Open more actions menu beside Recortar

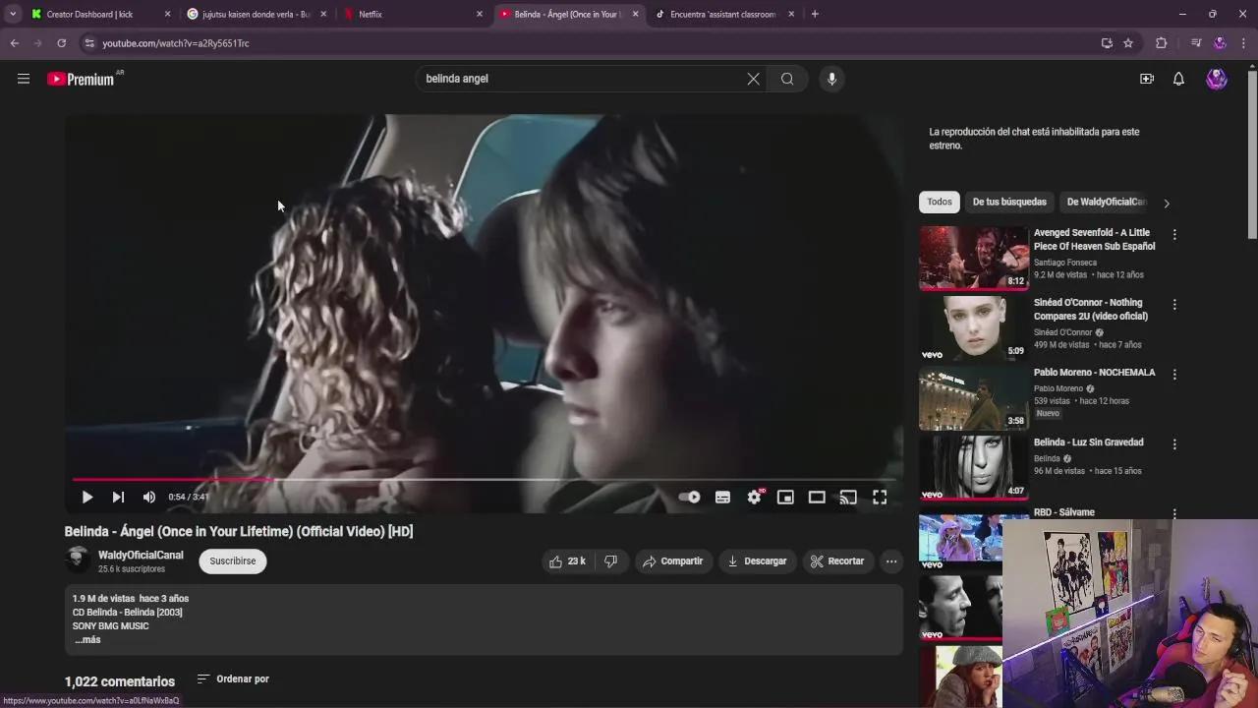point(891,561)
